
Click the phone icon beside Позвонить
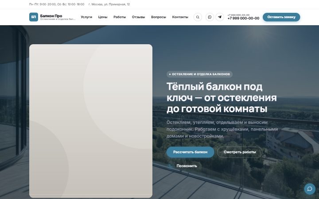(171, 166)
